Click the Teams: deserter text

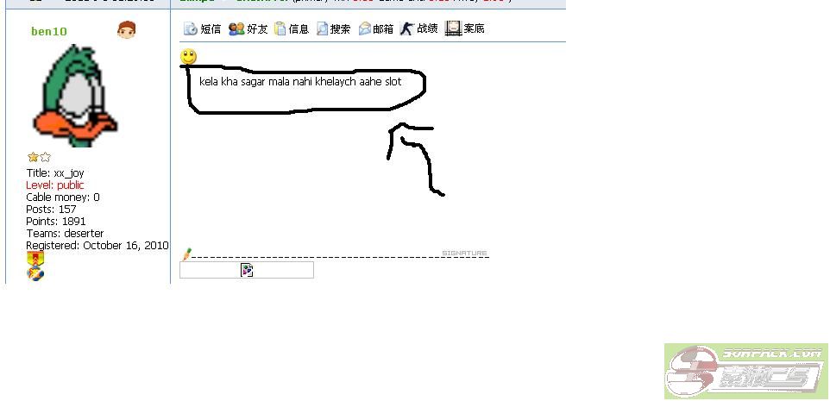tap(65, 234)
